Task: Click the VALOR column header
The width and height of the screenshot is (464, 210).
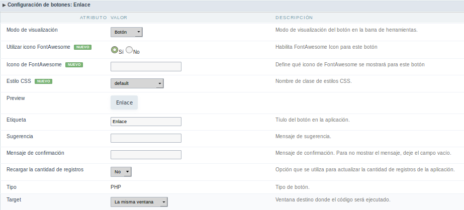Action: coord(119,18)
